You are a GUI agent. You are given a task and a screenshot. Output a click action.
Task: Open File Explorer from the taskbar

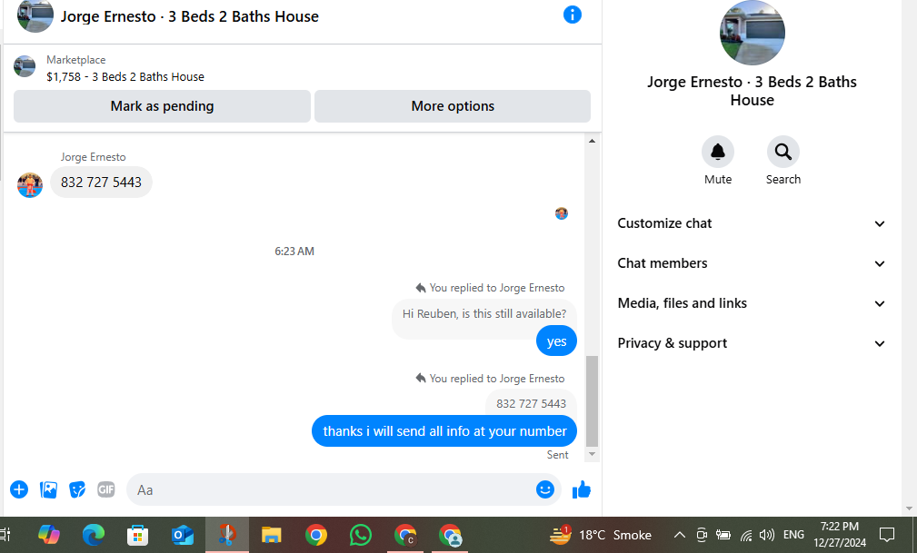click(x=272, y=535)
